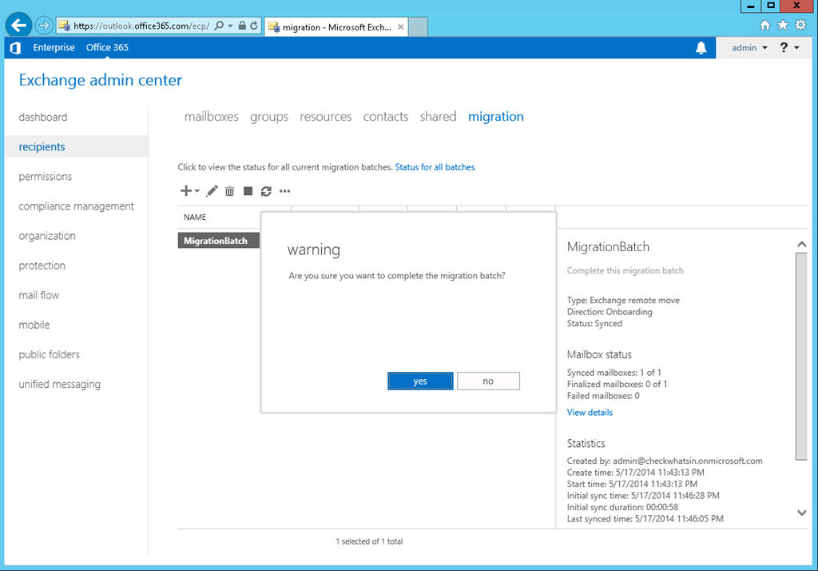
Task: Open unified messaging section
Action: pos(59,385)
